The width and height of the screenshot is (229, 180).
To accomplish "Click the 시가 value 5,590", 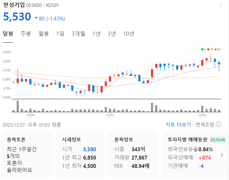I will click(x=90, y=149).
